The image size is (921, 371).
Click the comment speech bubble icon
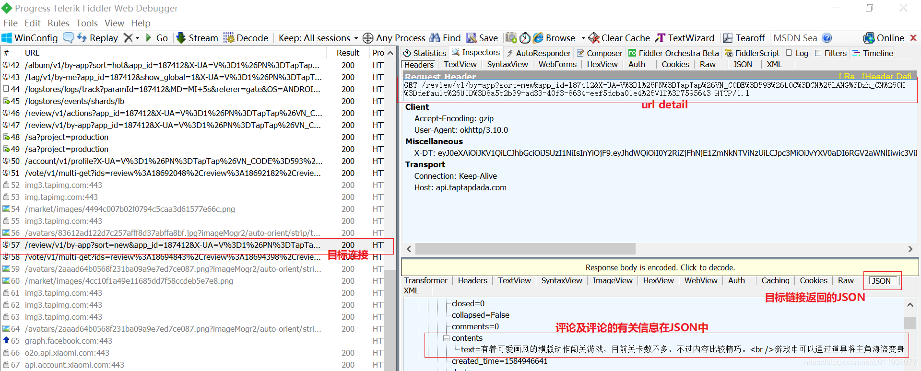coord(69,38)
